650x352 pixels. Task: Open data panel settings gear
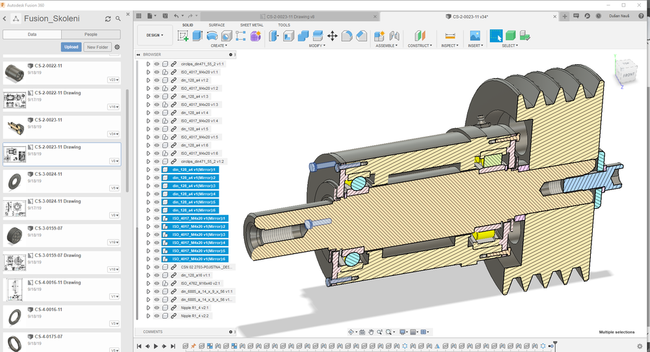(117, 47)
